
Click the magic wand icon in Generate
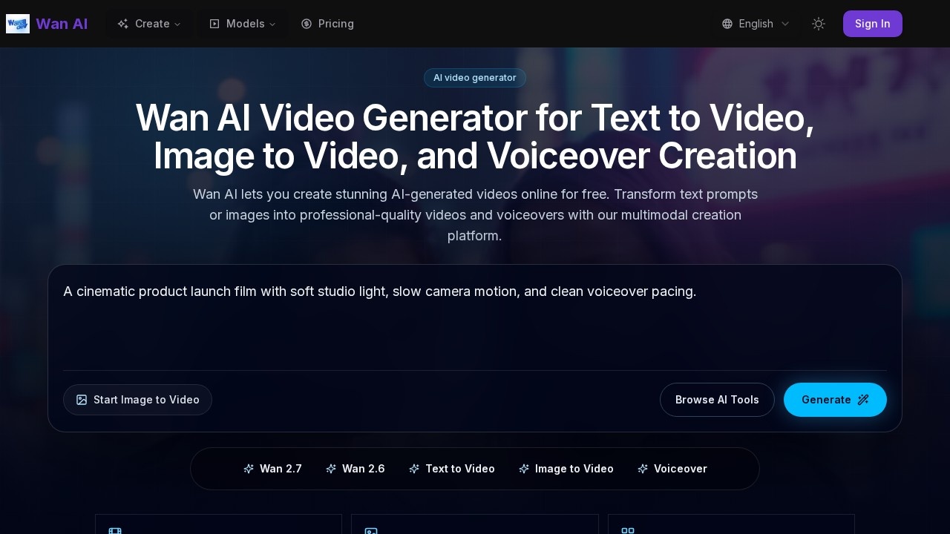[863, 400]
